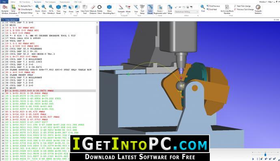This screenshot has height=161, width=280.
Task: Open Tool Setup
Action: 142,9
